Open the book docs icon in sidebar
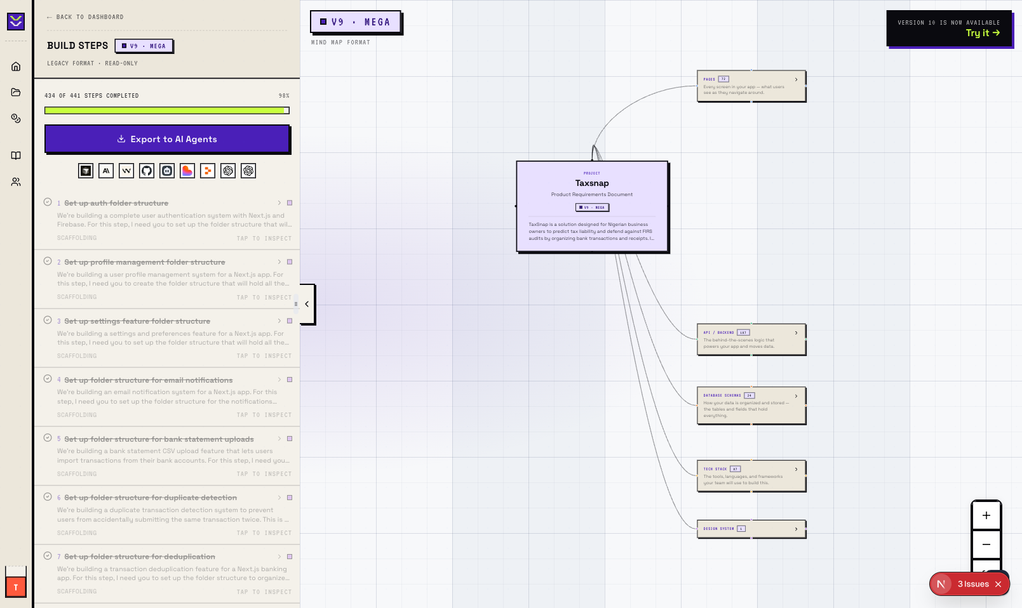This screenshot has width=1022, height=608. (x=16, y=155)
